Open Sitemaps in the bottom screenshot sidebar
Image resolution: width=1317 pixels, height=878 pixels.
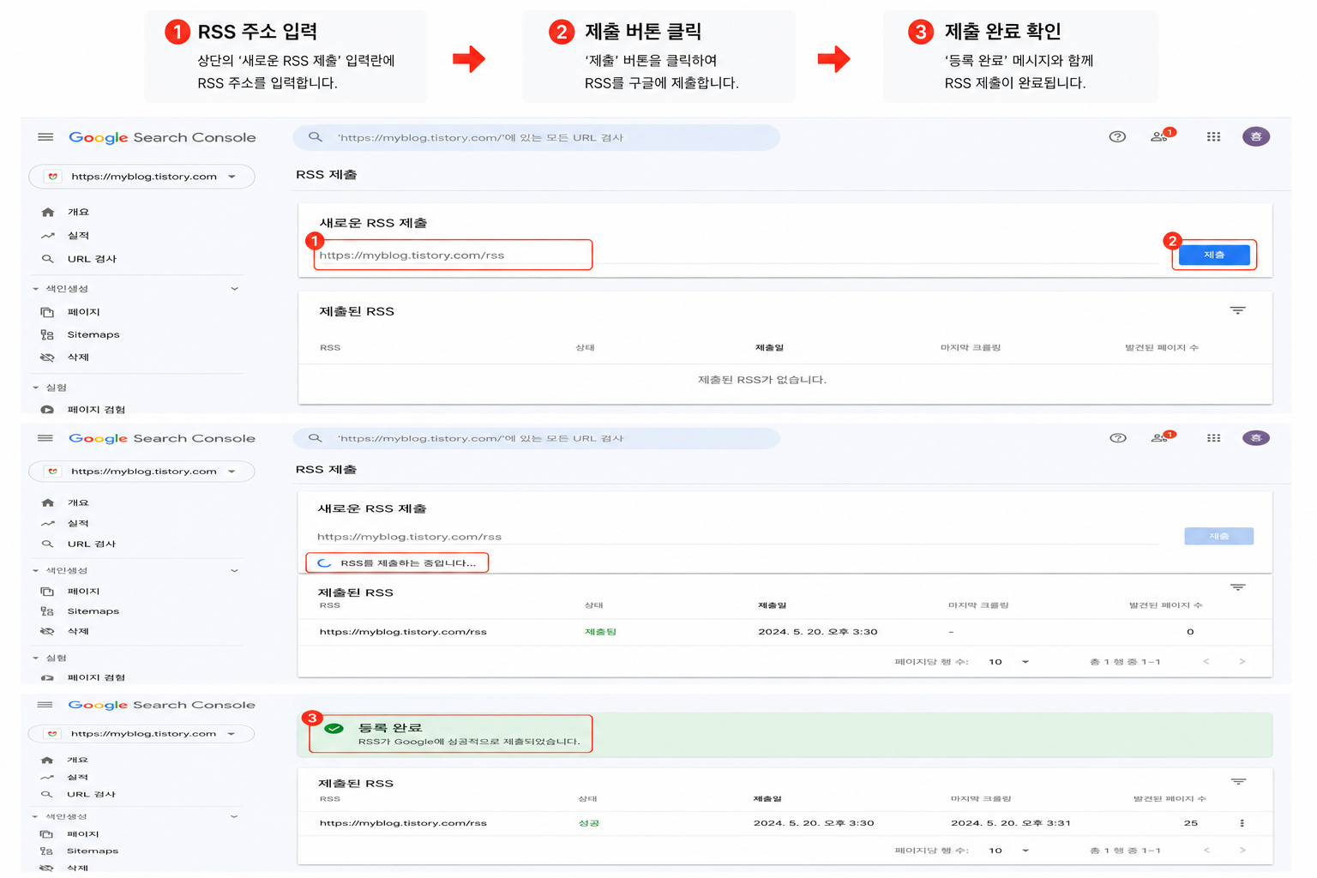(93, 851)
